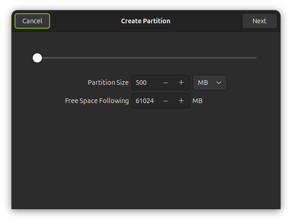
Task: Click the far right end of slider track
Action: pyautogui.click(x=255, y=58)
